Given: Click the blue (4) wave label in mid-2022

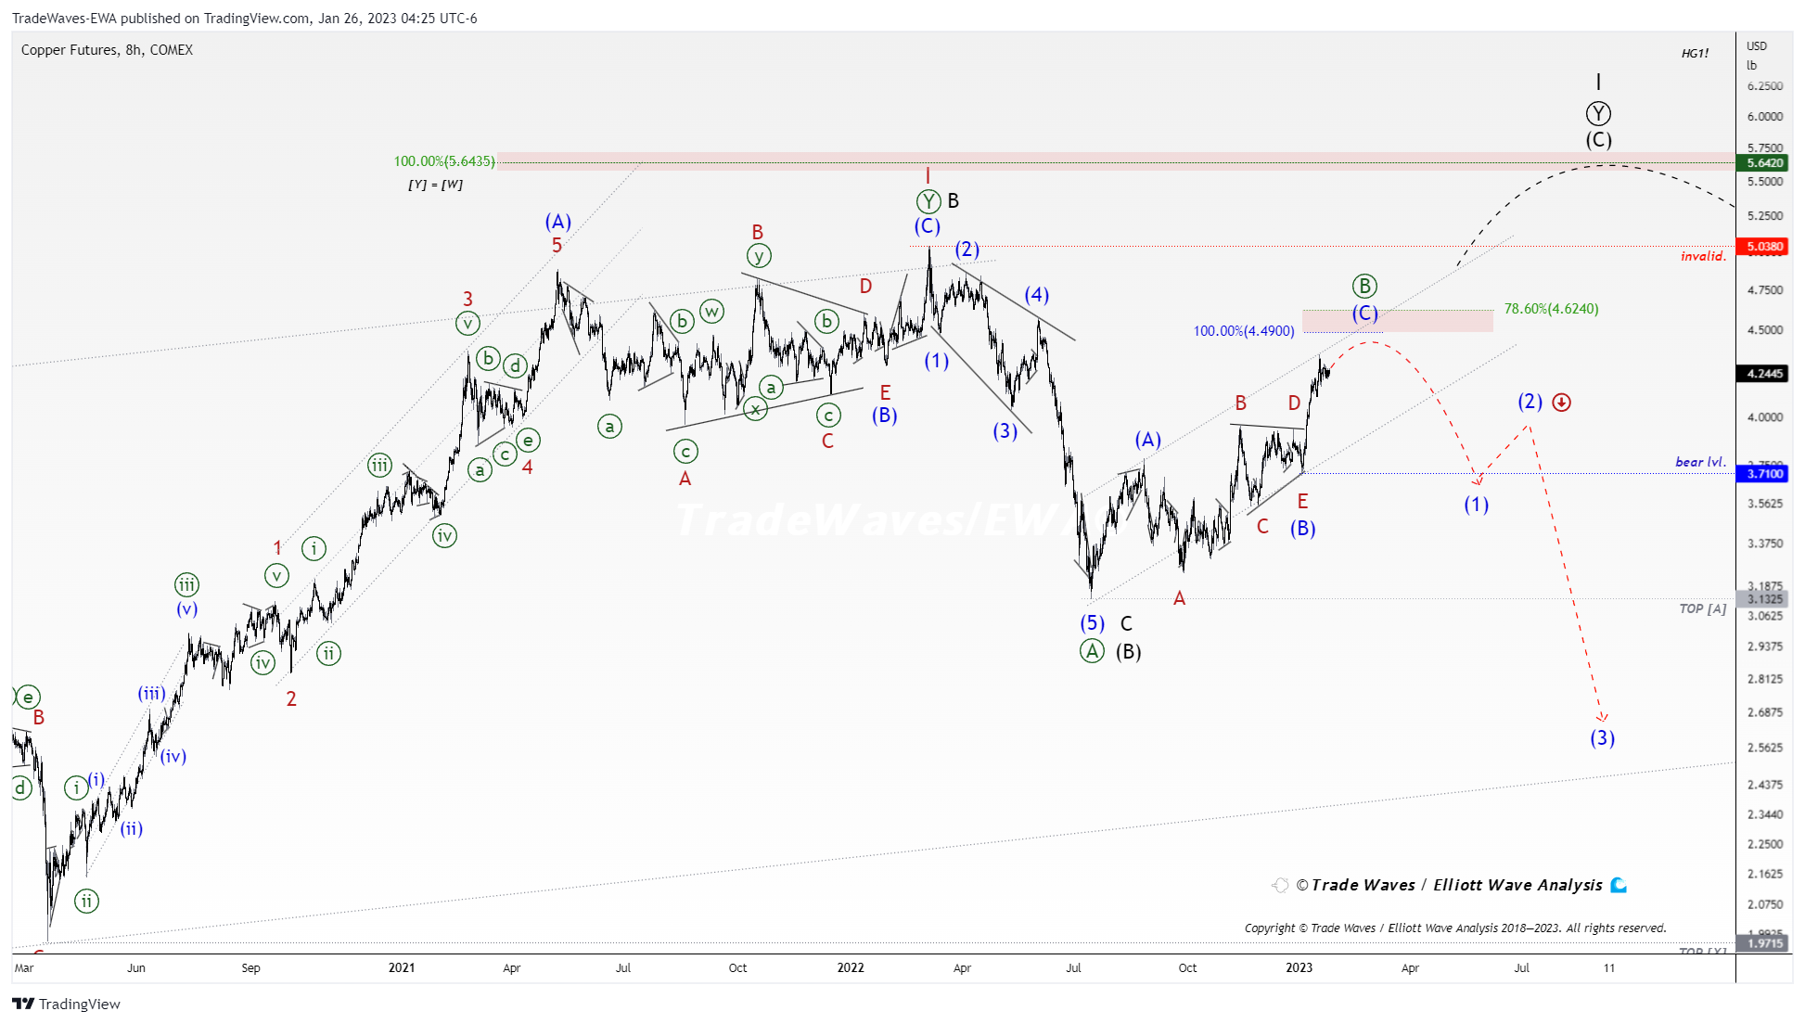Looking at the screenshot, I should click(1037, 295).
